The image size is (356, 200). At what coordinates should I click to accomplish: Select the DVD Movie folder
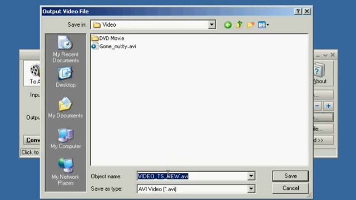pyautogui.click(x=108, y=38)
